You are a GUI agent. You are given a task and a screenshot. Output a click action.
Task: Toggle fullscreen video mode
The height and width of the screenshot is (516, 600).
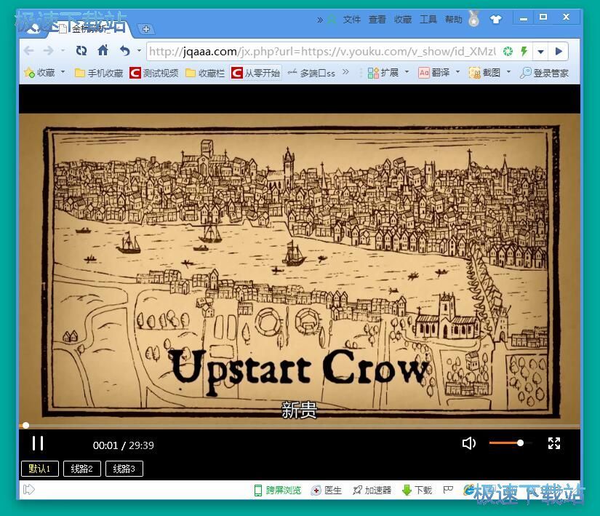tap(554, 443)
